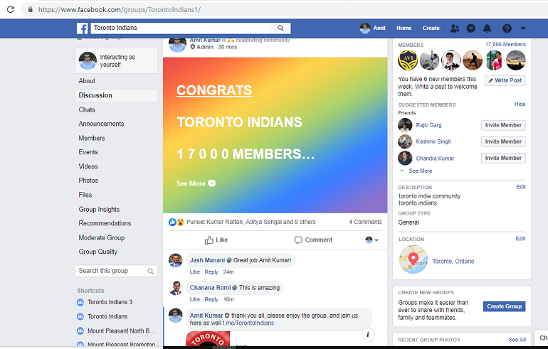The width and height of the screenshot is (548, 349).
Task: Go to Group Insights in sidebar
Action: pyautogui.click(x=99, y=209)
